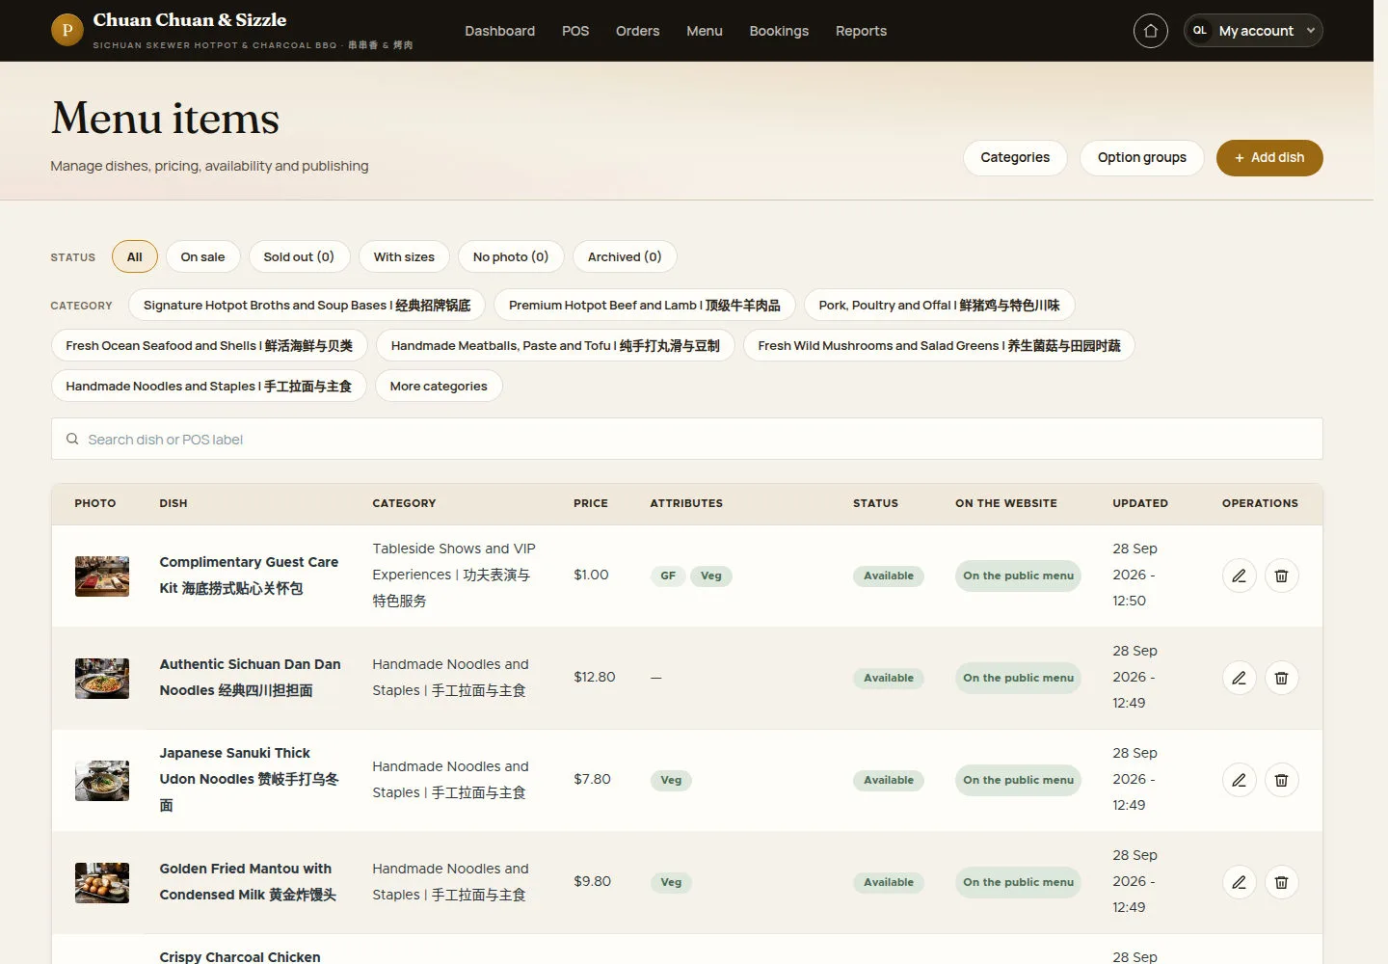Filter by Sold out (0)

[x=299, y=256]
